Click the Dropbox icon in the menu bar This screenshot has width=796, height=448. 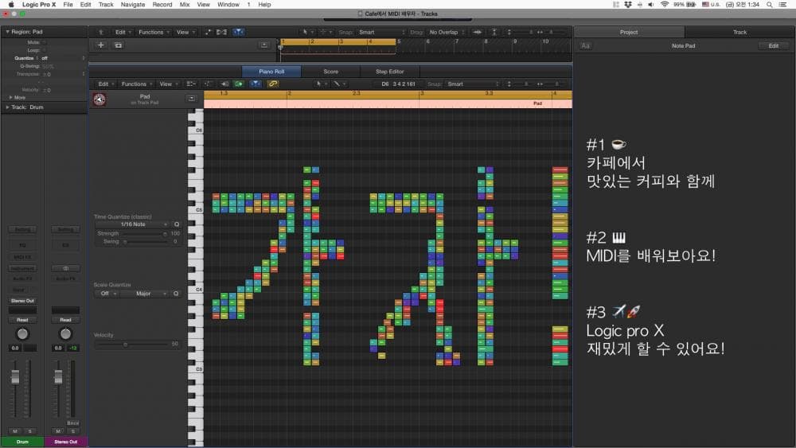tap(628, 5)
